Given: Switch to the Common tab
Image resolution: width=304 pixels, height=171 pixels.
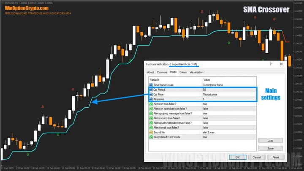Looking at the screenshot, I should (162, 72).
